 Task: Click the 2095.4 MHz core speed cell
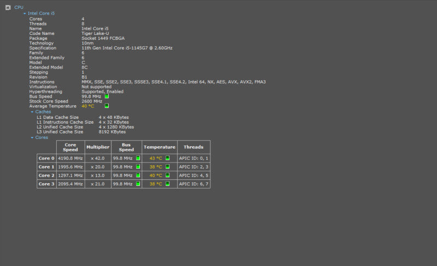click(70, 184)
